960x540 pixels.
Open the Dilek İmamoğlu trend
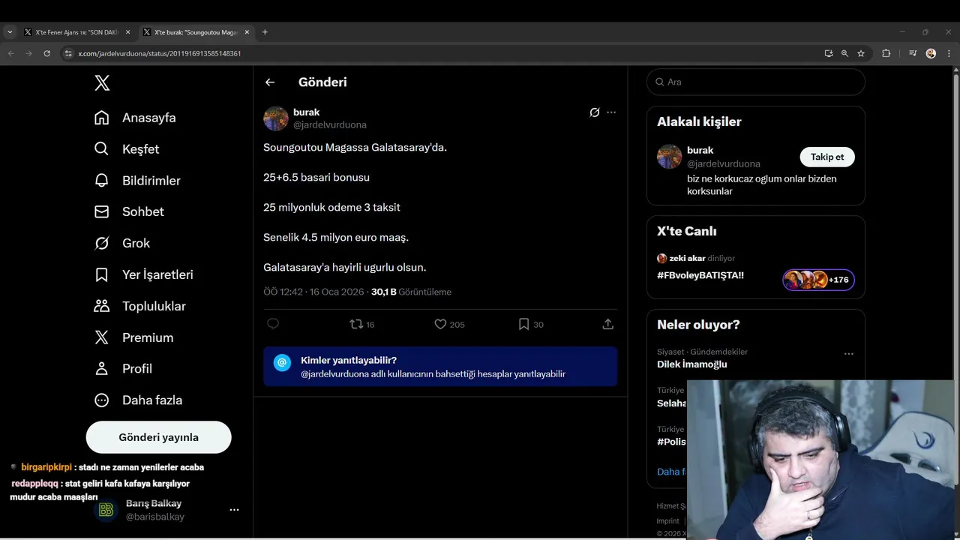692,364
